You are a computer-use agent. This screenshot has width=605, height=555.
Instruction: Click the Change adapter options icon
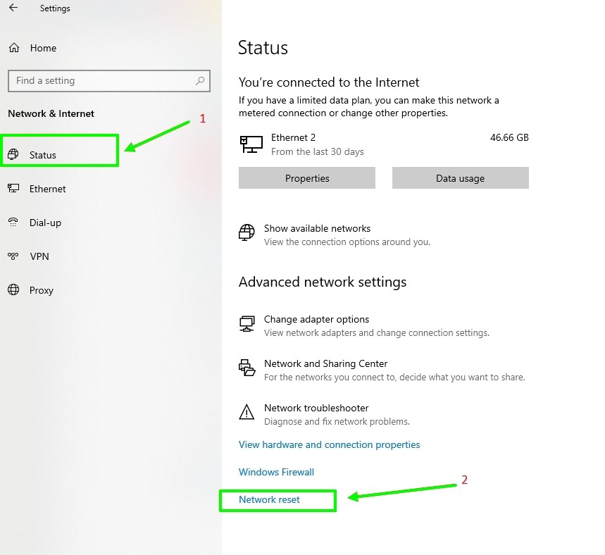[247, 323]
